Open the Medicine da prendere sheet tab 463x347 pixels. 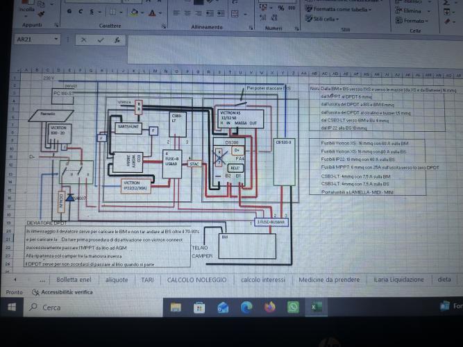coord(329,280)
